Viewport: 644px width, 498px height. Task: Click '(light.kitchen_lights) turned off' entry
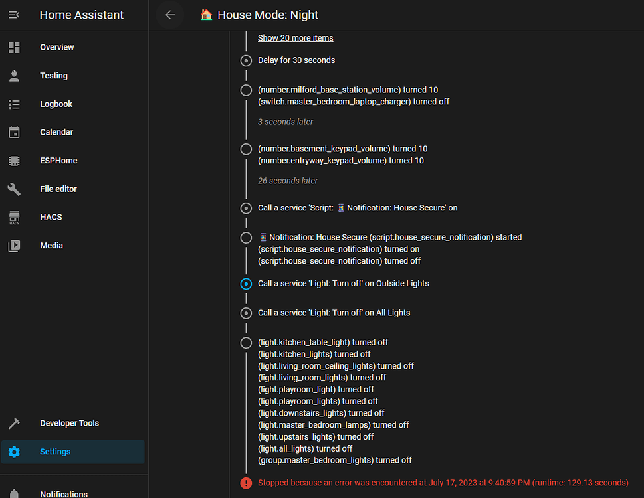314,354
